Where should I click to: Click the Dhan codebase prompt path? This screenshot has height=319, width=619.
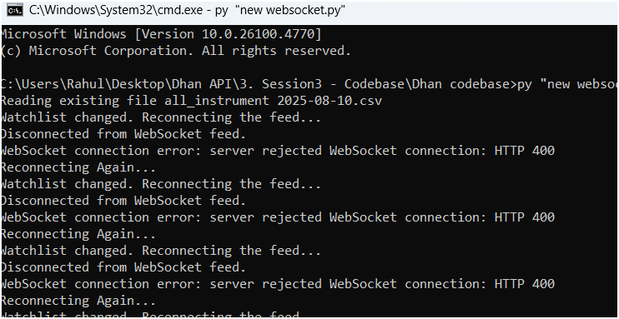[x=257, y=84]
